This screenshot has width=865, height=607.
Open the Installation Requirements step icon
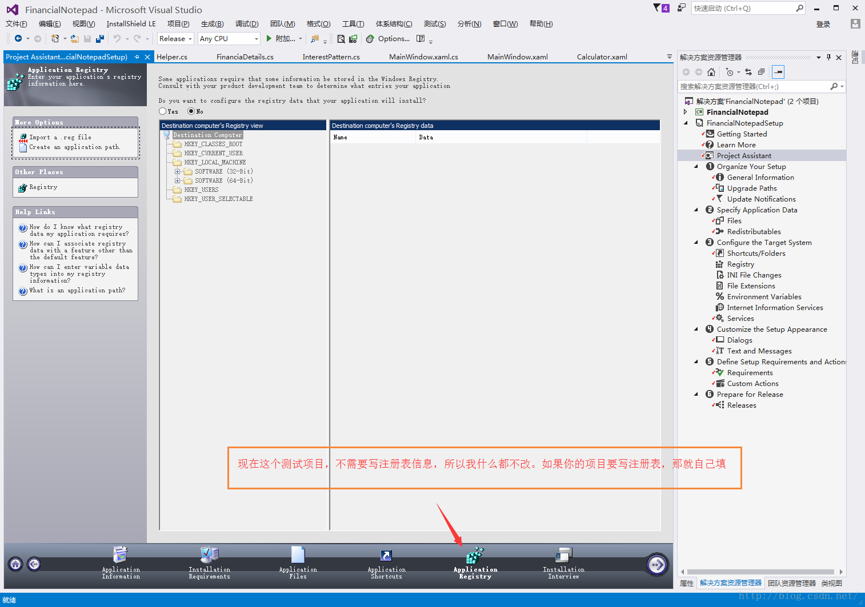pos(209,554)
